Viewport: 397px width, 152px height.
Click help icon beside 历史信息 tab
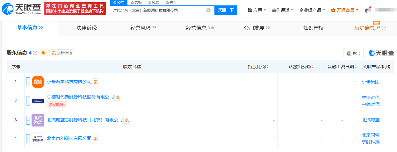(x=384, y=28)
